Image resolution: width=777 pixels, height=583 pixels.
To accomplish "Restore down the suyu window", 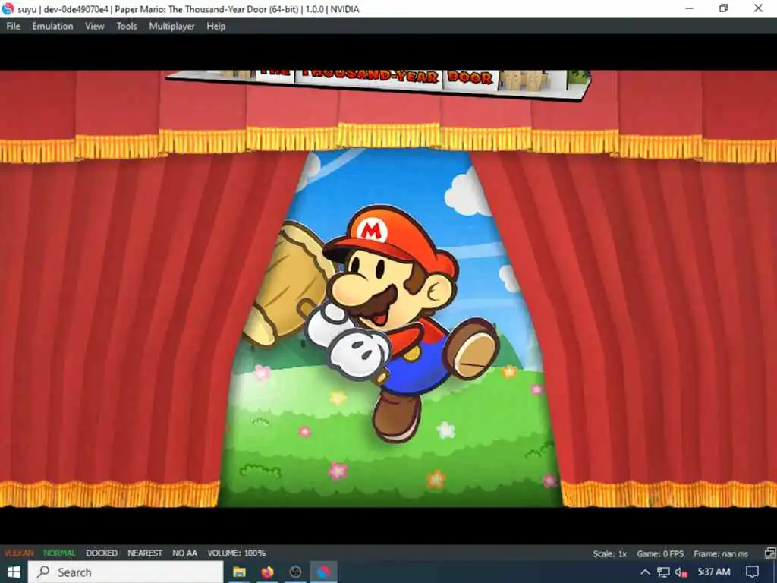I will [x=723, y=8].
